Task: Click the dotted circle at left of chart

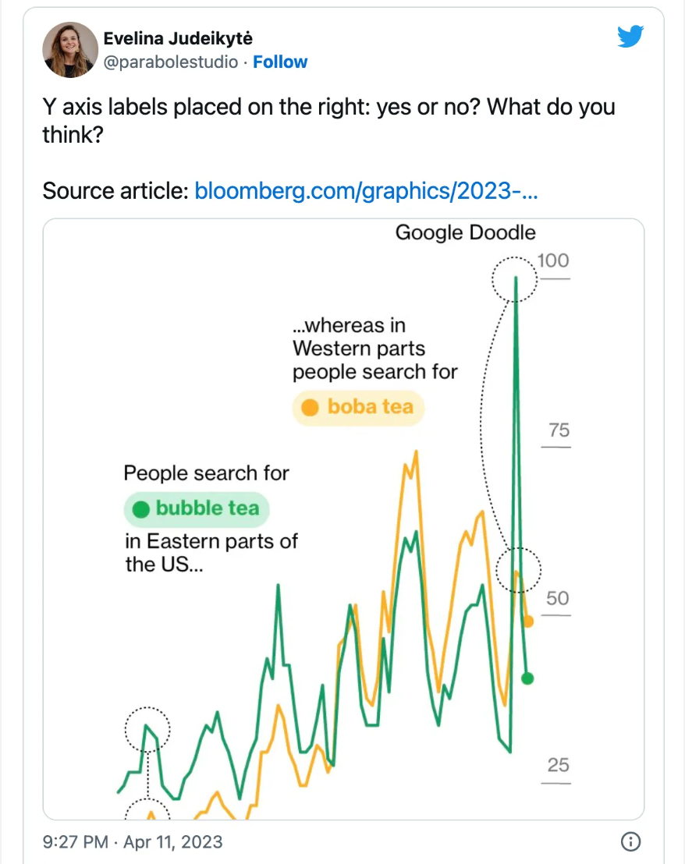Action: coord(147,730)
